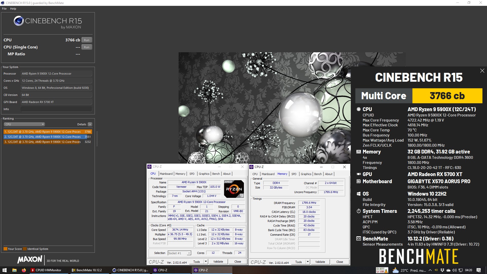Open the CPU ranking dropdown
The width and height of the screenshot is (487, 274).
click(24, 124)
